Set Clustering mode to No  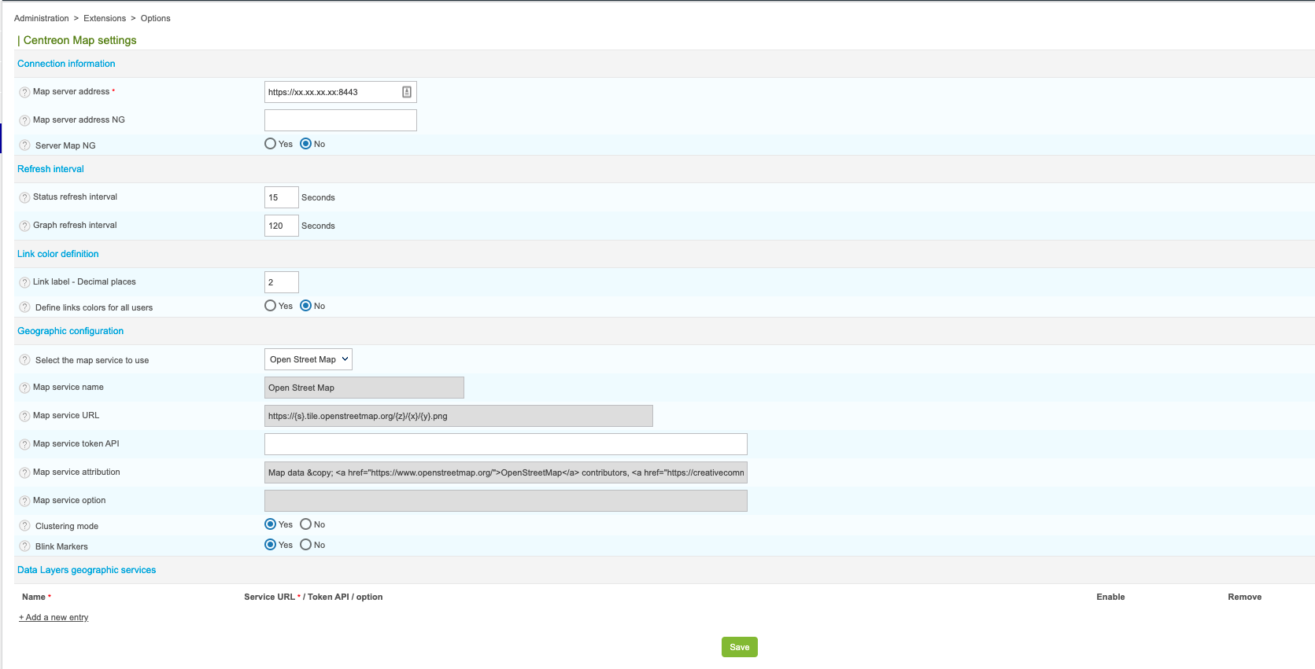coord(306,524)
